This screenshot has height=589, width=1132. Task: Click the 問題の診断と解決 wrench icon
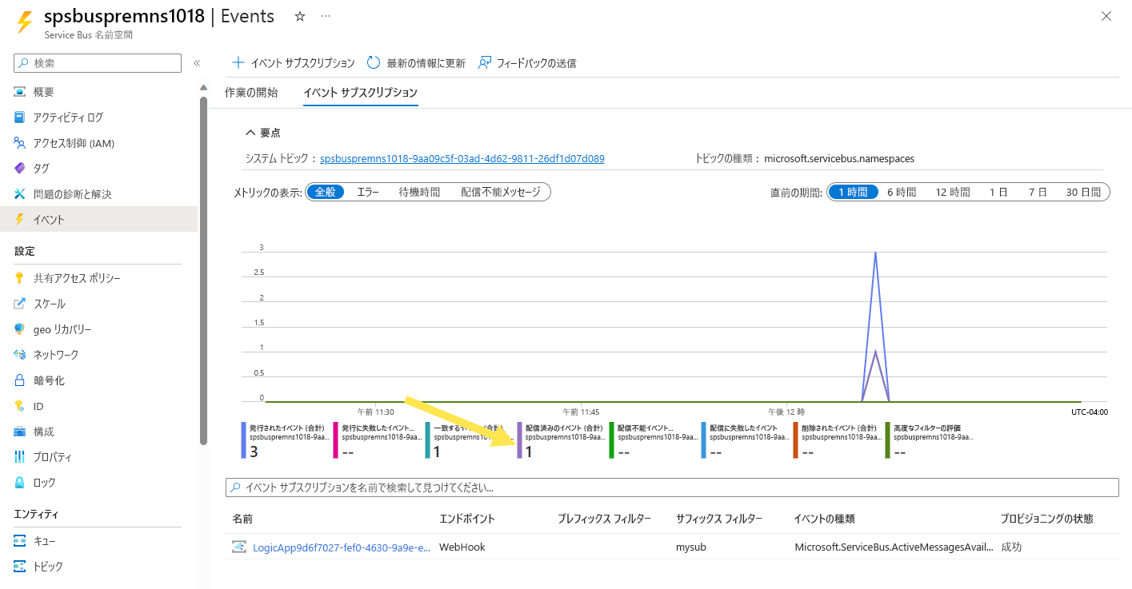(20, 193)
